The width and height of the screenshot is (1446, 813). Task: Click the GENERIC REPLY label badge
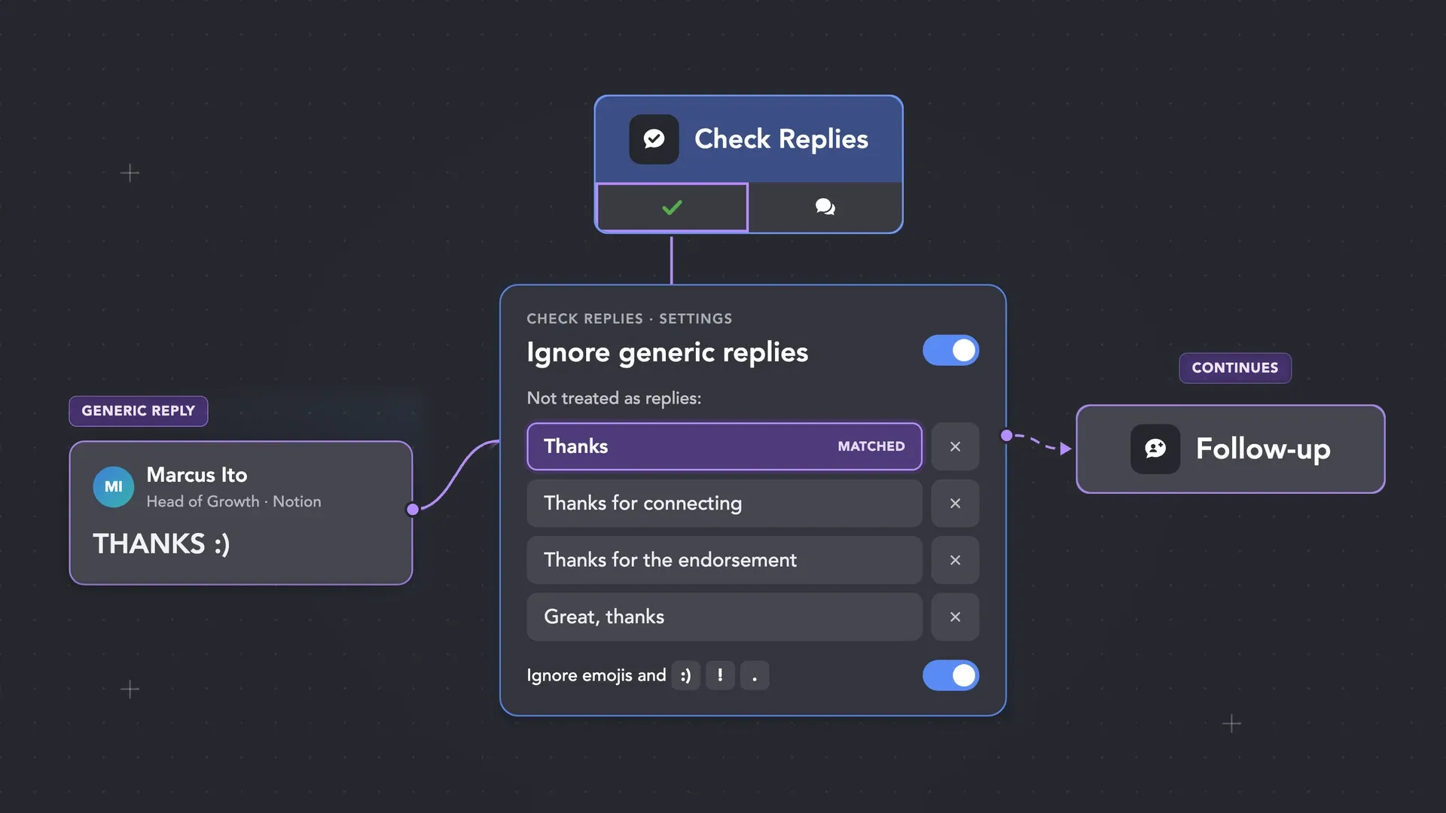coord(139,411)
